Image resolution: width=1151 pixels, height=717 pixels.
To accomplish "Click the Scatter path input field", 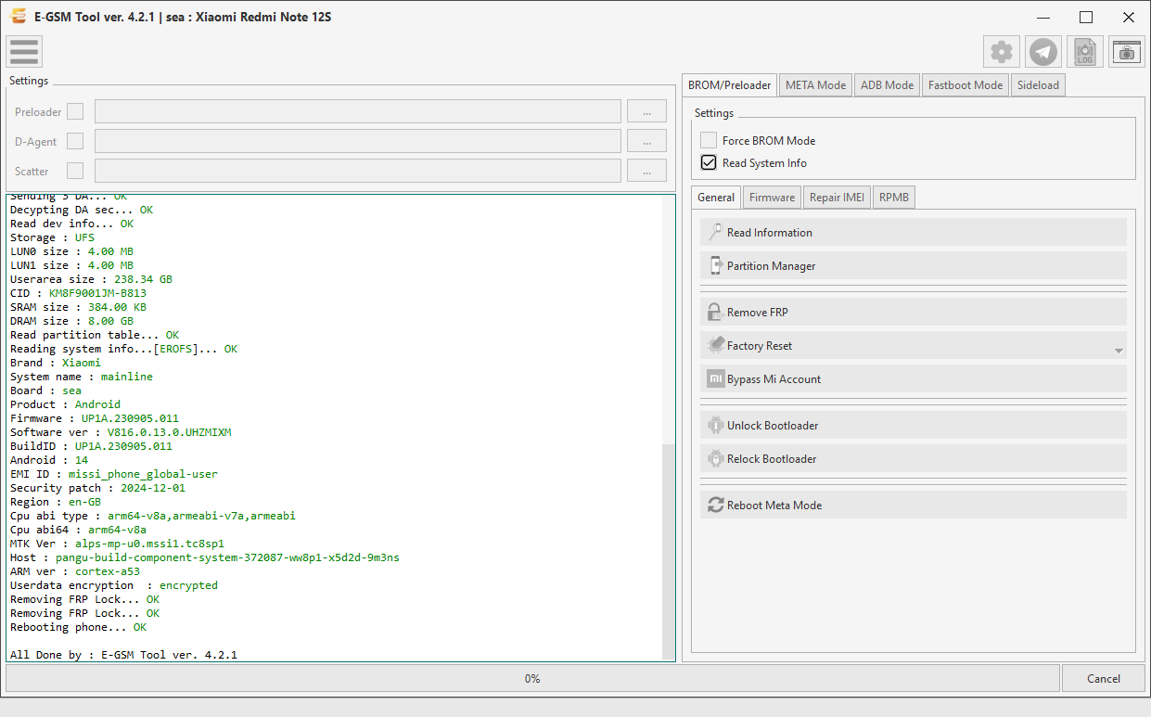I will pos(358,171).
